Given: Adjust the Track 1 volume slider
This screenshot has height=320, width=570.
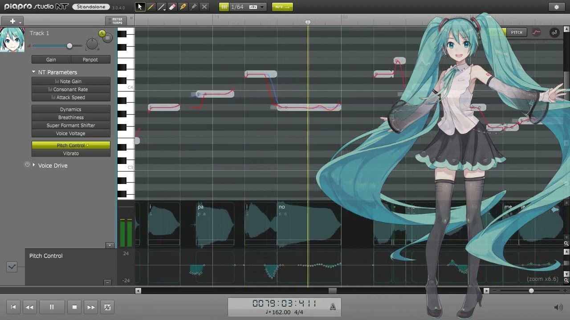Looking at the screenshot, I should click(69, 46).
